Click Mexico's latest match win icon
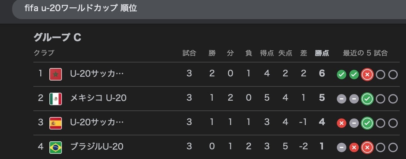This screenshot has width=406, height=159. click(x=367, y=99)
